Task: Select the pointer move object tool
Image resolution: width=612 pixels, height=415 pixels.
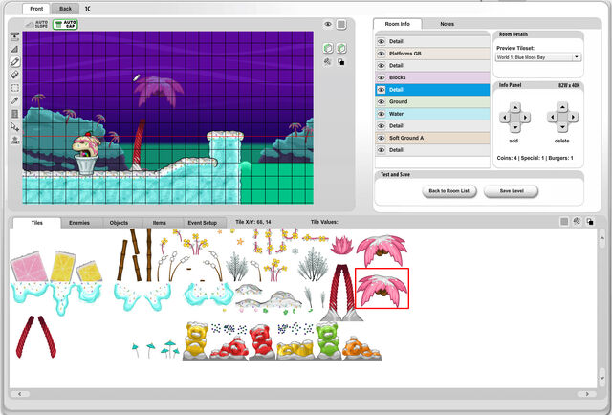Action: (15, 127)
